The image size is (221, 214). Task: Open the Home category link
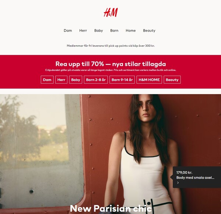tap(131, 31)
